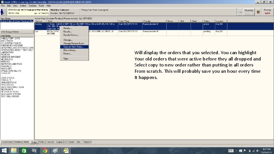The height and width of the screenshot is (154, 274).
Task: Switch to the Reports tab
Action: point(87,142)
